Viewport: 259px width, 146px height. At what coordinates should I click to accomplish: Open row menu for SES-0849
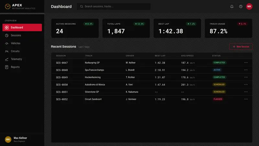[246, 77]
